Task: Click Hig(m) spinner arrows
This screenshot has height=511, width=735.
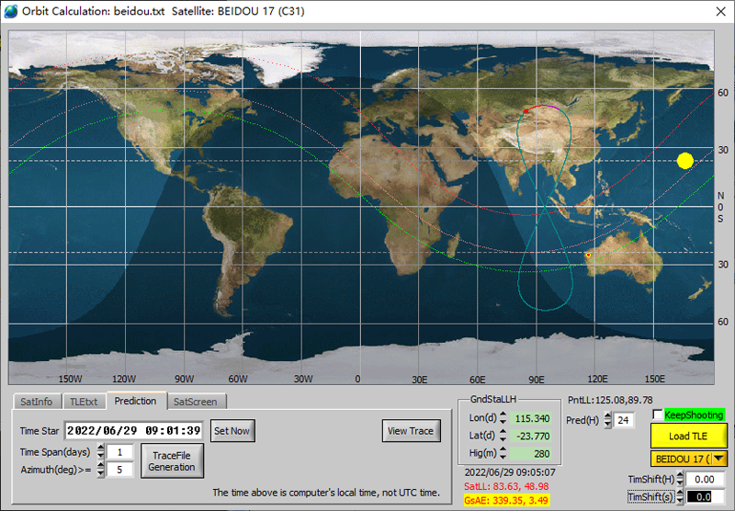Action: [x=503, y=453]
